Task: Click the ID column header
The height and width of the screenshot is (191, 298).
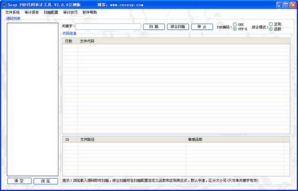Action: point(70,139)
